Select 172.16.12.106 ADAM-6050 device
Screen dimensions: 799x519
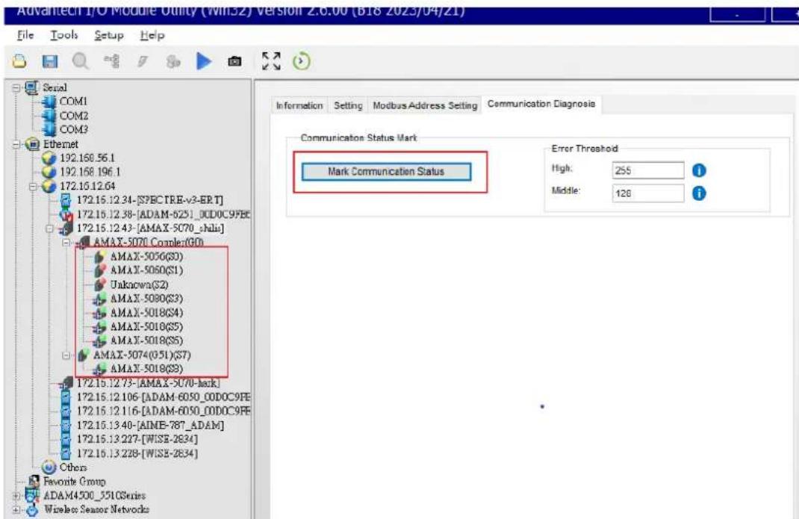(164, 397)
